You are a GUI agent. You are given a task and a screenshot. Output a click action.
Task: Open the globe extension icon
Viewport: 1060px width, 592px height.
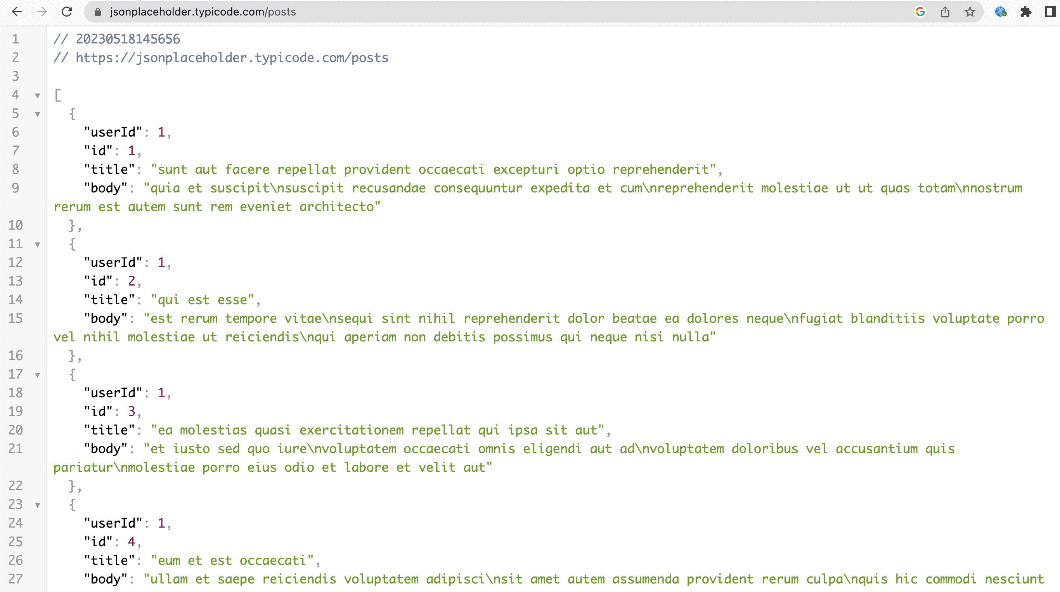pos(1000,12)
